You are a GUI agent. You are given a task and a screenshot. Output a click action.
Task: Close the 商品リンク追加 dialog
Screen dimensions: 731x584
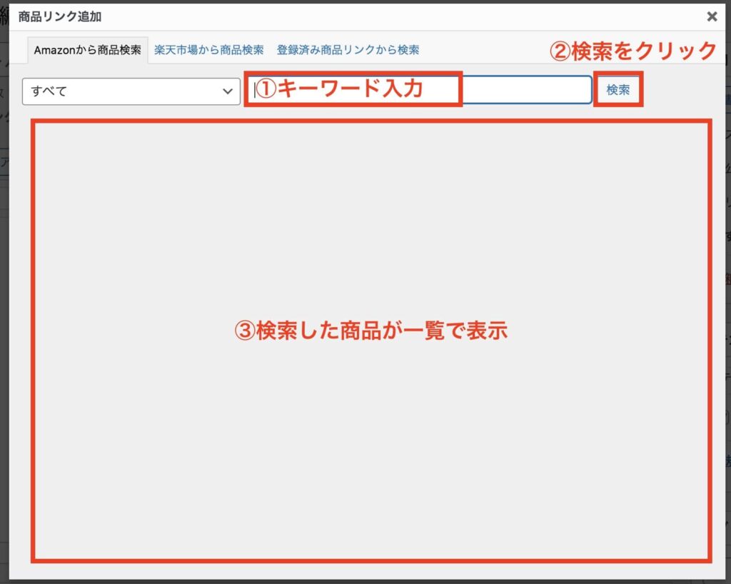point(711,16)
